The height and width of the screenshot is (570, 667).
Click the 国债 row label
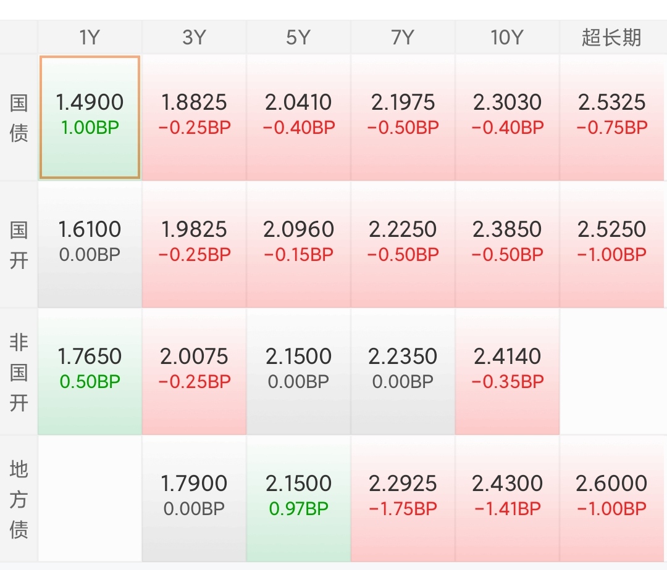coord(19,117)
